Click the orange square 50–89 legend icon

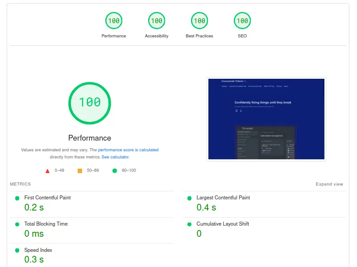pos(80,171)
